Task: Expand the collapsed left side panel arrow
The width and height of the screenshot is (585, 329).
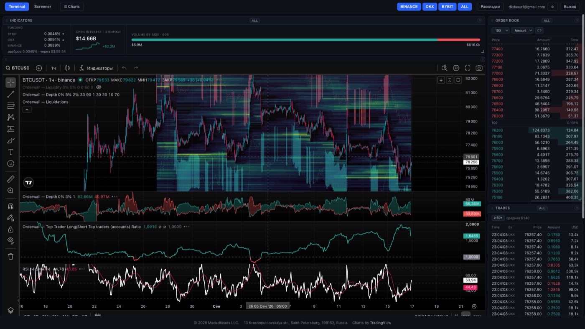Action: (18, 300)
